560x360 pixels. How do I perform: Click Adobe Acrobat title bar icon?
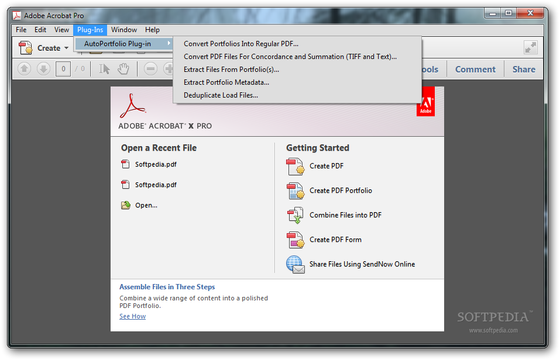(17, 15)
